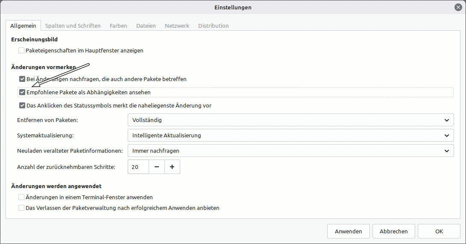Click the Anwenden button
This screenshot has width=466, height=244.
pos(349,232)
